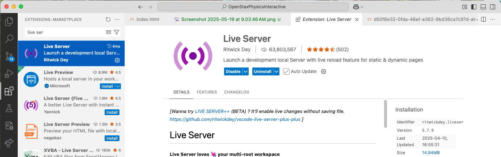Click the ritwickdey.liveser identifier value

pyautogui.click(x=443, y=122)
